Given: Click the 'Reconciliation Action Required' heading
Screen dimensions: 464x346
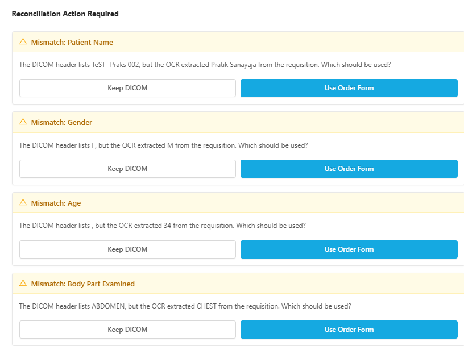Looking at the screenshot, I should click(x=65, y=14).
